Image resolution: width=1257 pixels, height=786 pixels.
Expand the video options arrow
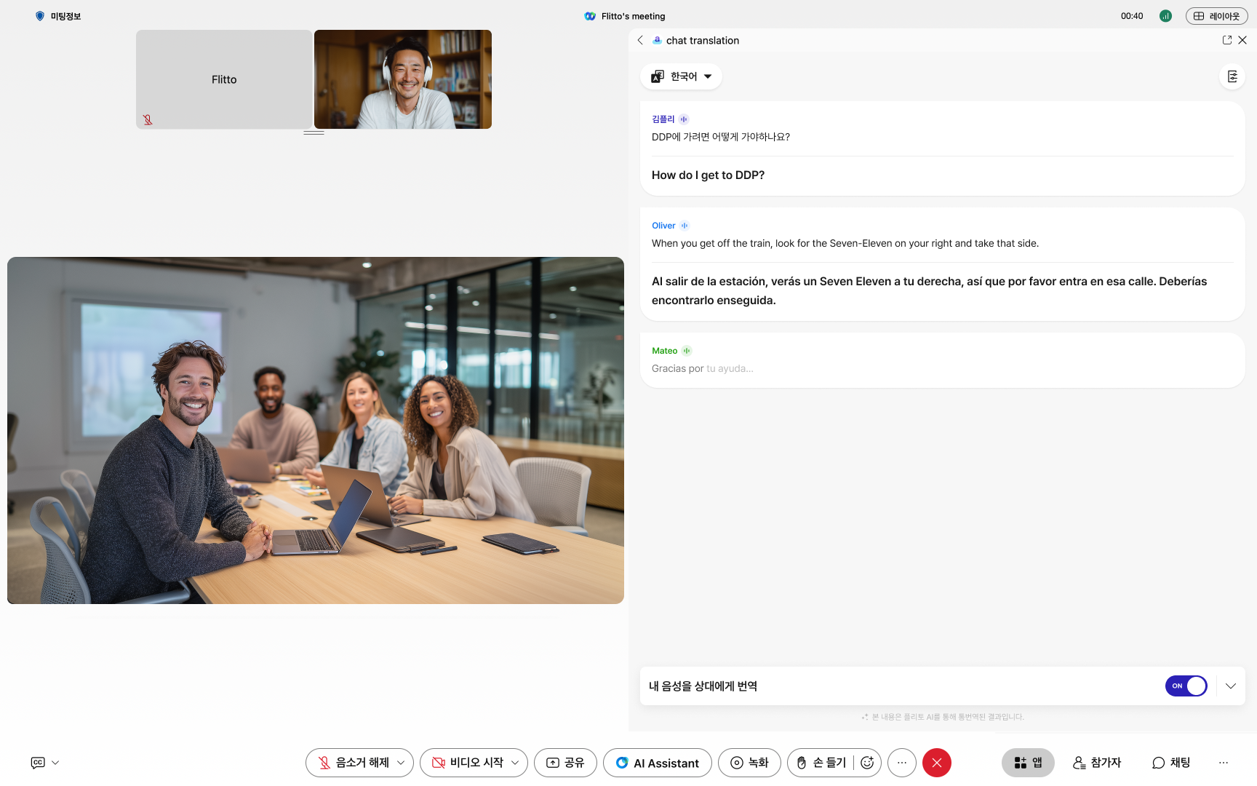pos(515,763)
